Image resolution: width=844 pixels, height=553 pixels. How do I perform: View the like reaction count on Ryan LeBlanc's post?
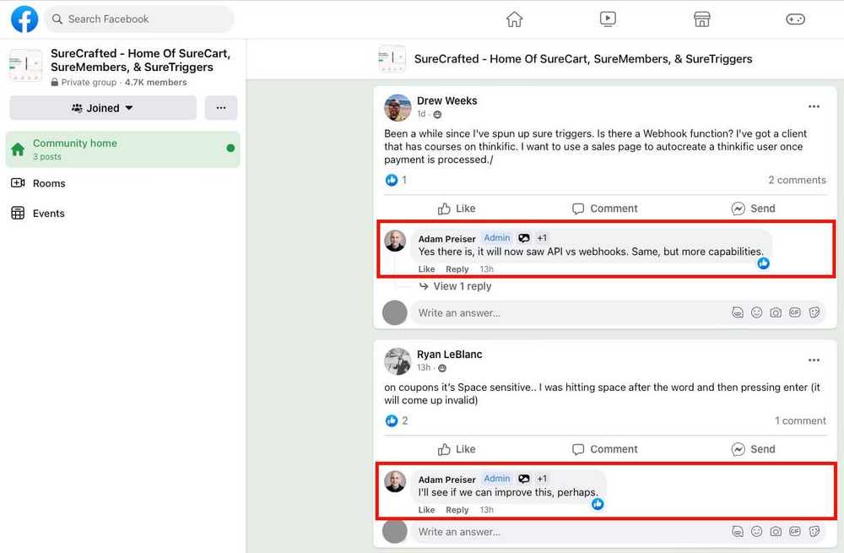tap(396, 420)
